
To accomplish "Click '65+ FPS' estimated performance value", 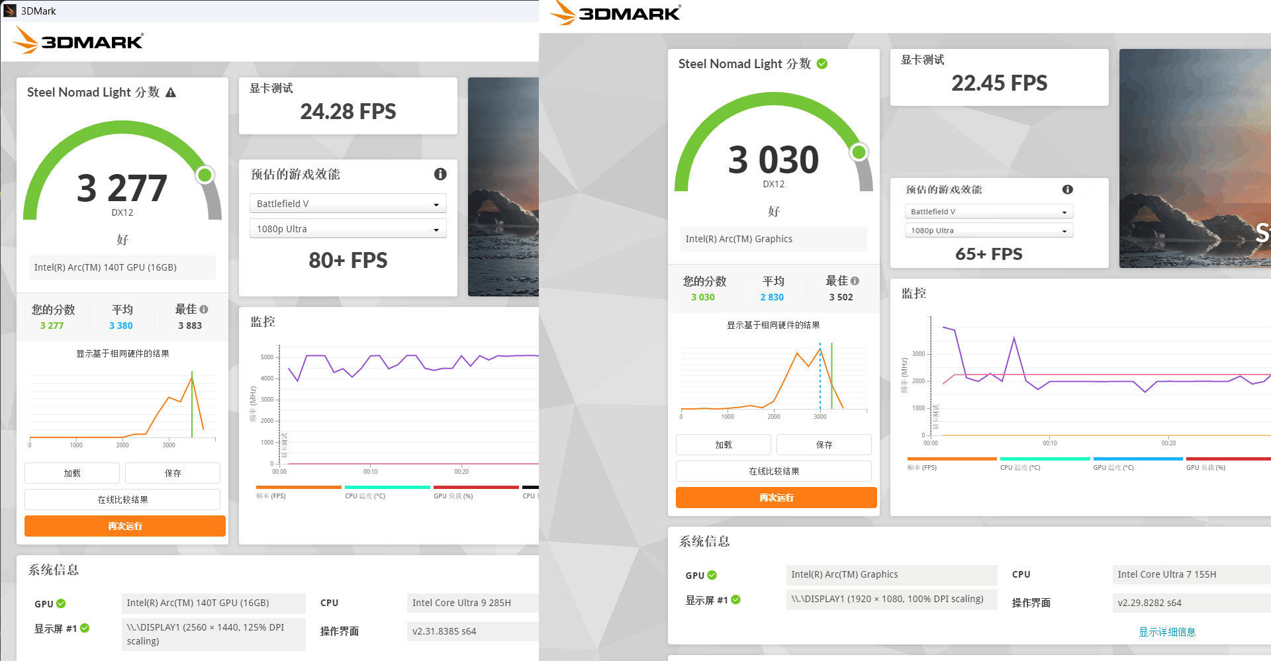I will pos(989,253).
